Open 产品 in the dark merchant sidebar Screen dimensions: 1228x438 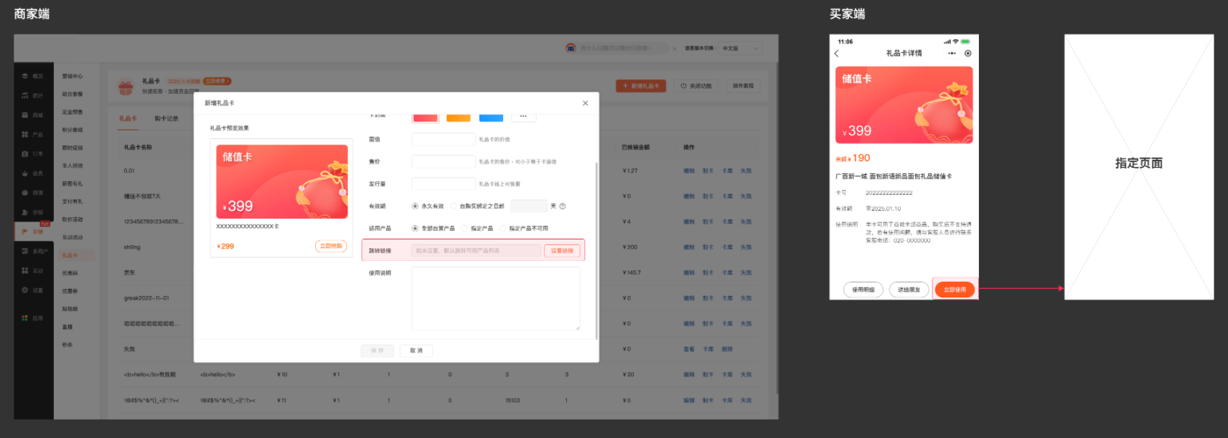[33, 134]
